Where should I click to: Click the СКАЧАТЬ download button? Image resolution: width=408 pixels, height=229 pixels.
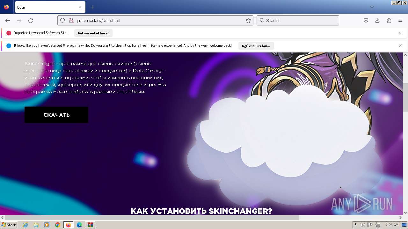click(x=56, y=115)
